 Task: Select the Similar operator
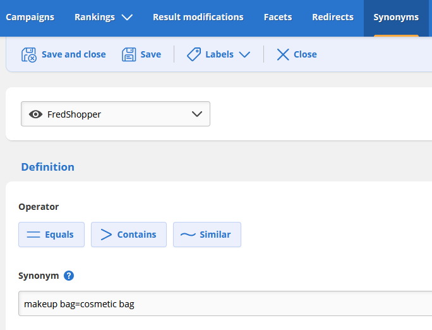(x=207, y=235)
